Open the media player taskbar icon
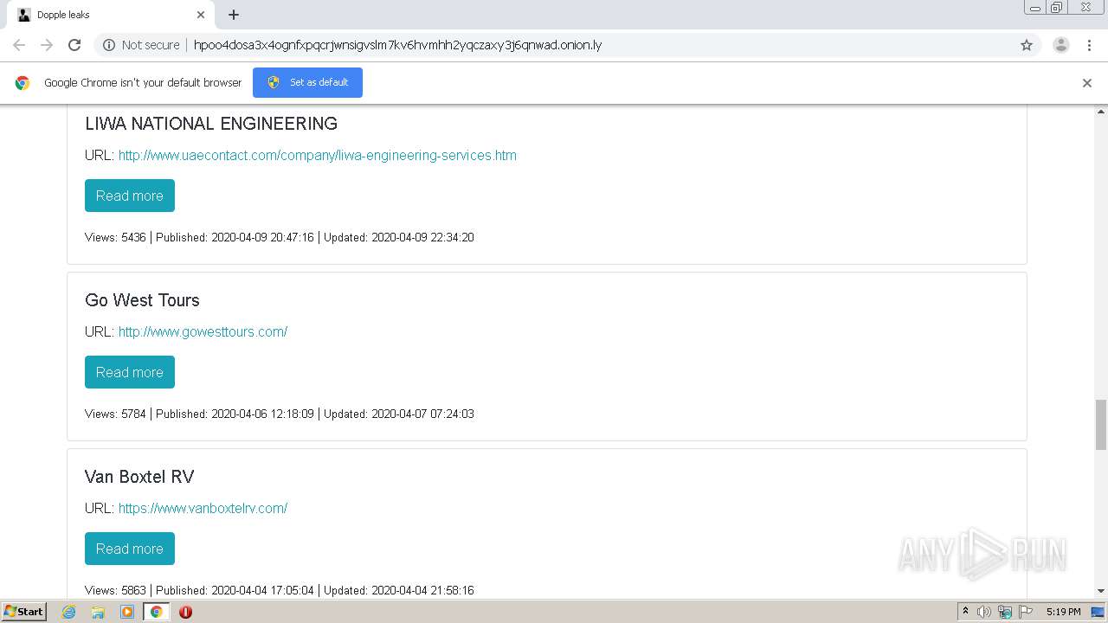 pos(127,612)
